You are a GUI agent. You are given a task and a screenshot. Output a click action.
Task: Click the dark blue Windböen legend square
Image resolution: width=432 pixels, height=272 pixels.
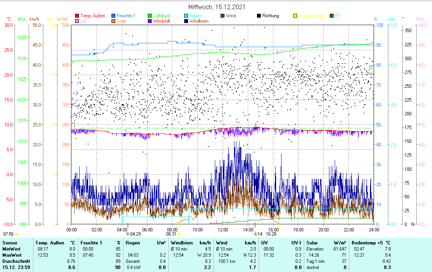pyautogui.click(x=187, y=21)
